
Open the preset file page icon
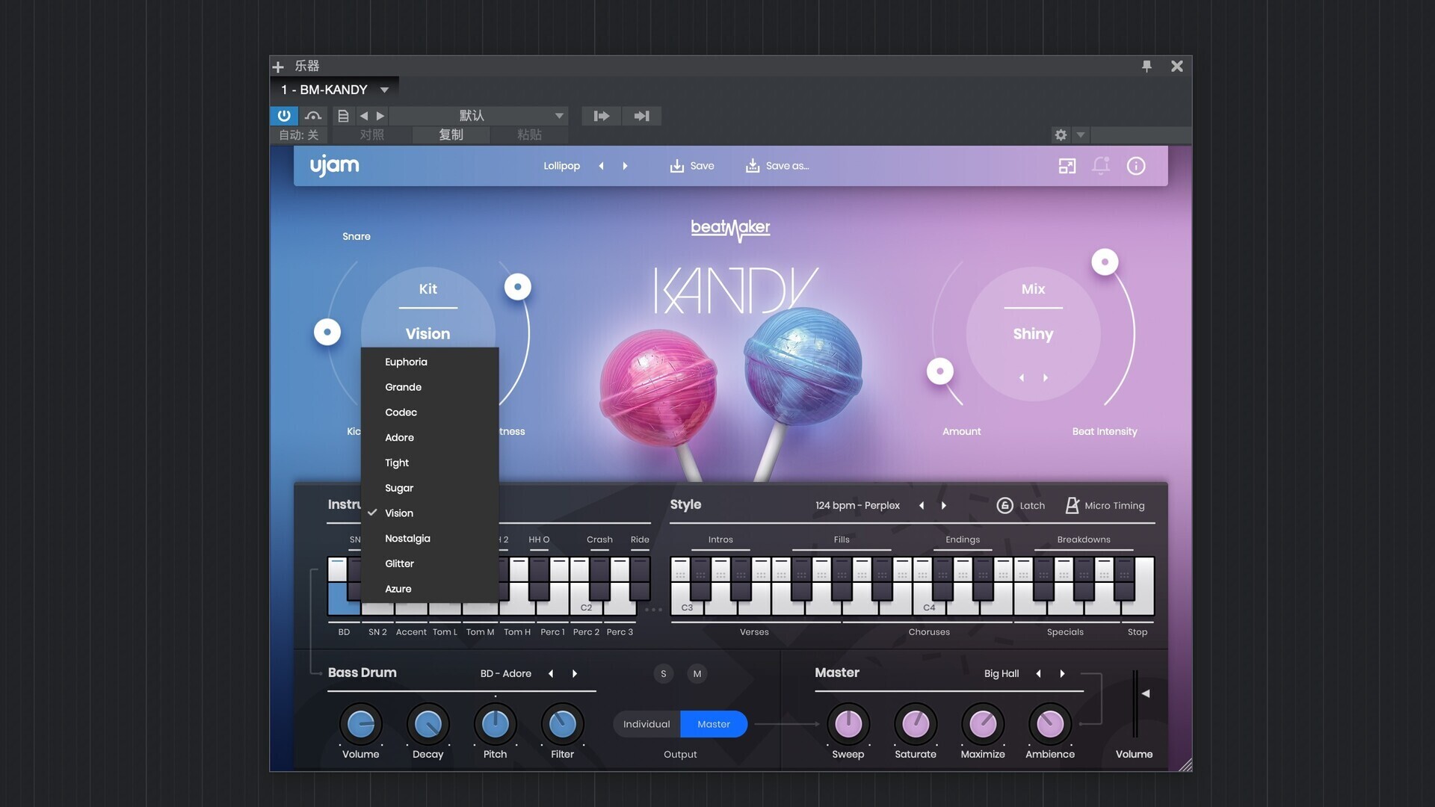coord(343,116)
